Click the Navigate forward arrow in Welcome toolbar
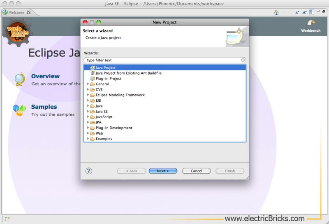Image resolution: width=329 pixels, height=224 pixels. [x=290, y=12]
